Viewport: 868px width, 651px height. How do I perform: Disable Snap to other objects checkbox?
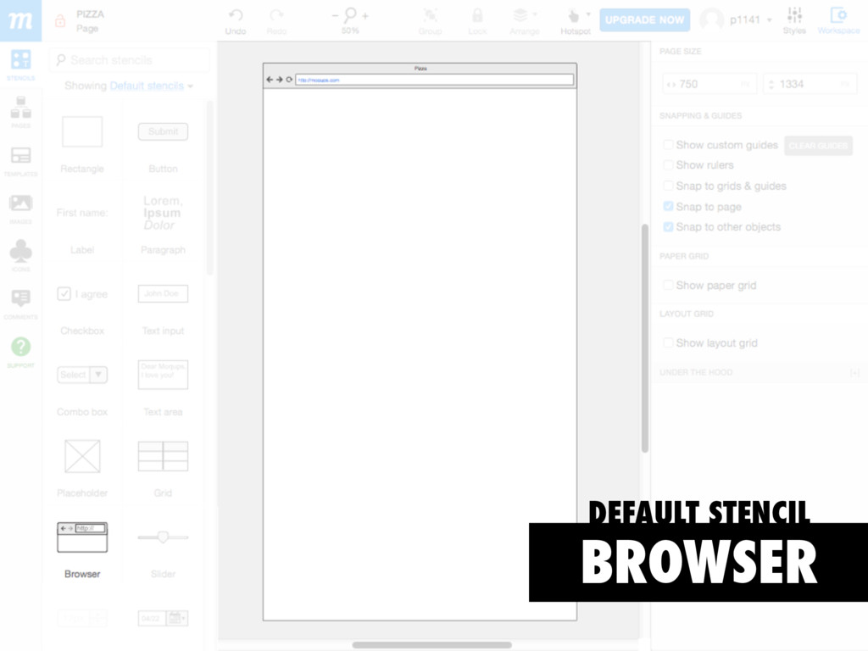(x=668, y=227)
